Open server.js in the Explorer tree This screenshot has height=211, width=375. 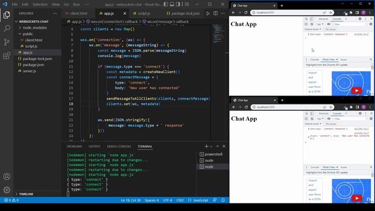(29, 71)
